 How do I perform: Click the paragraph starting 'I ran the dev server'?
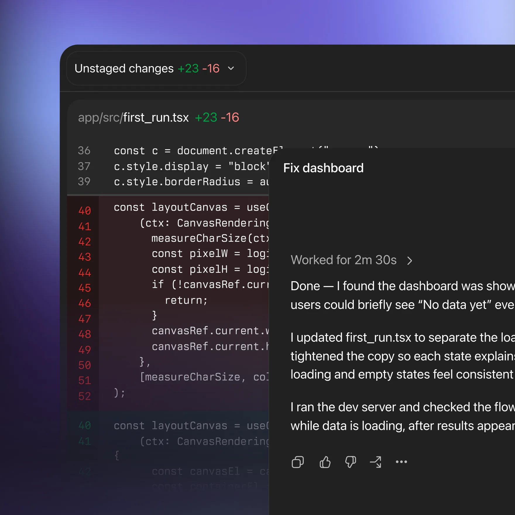pyautogui.click(x=403, y=416)
